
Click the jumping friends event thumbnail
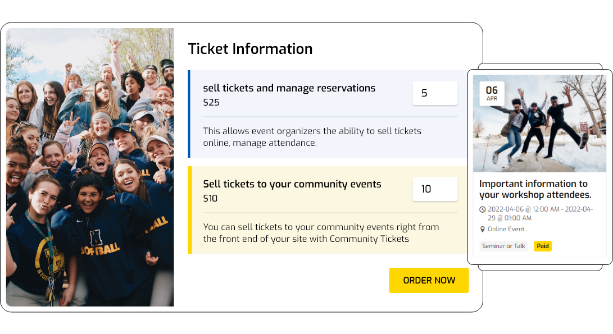point(539,123)
